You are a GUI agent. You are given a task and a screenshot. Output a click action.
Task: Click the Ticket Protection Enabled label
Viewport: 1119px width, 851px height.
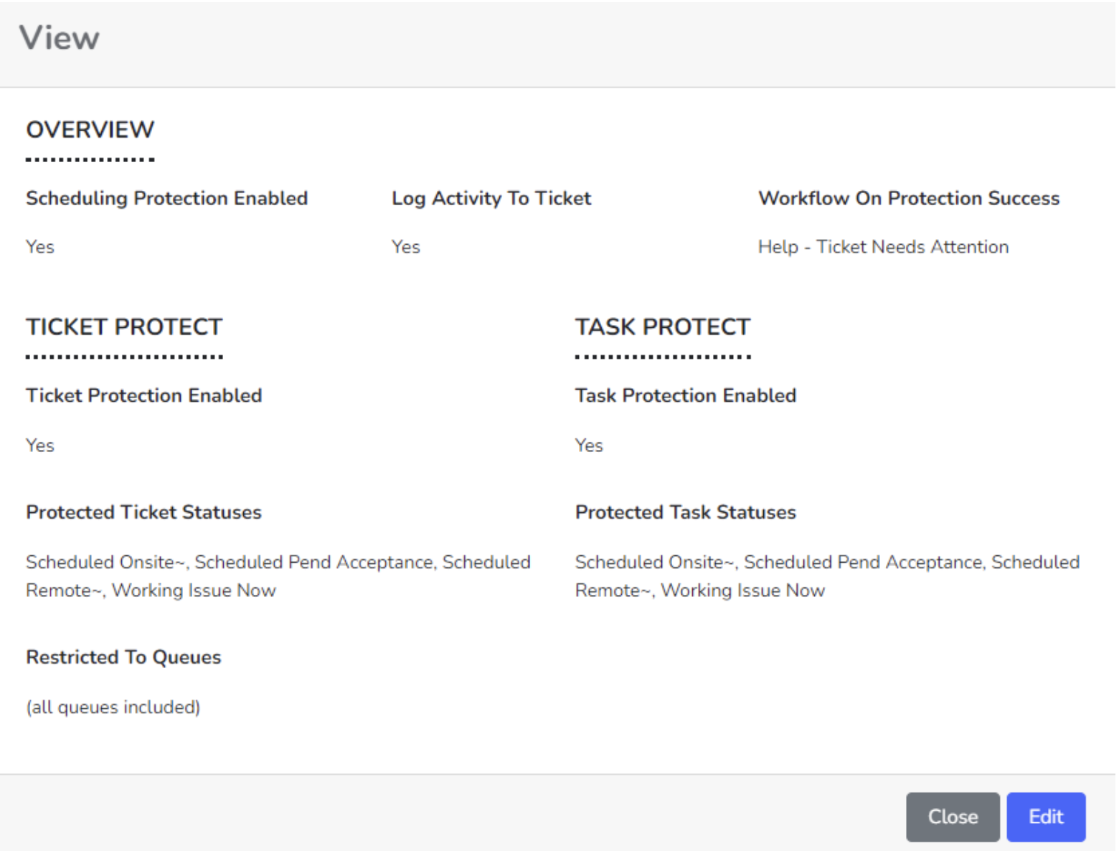144,395
